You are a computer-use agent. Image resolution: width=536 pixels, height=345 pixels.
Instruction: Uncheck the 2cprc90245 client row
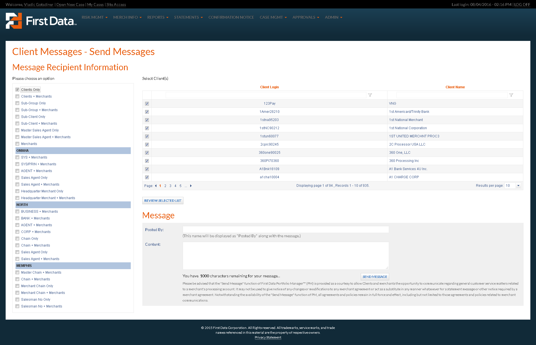click(147, 144)
